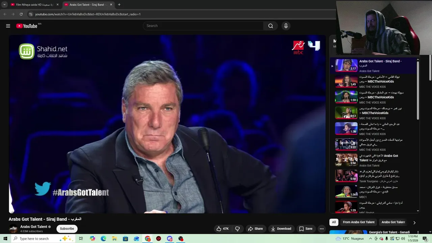Click the search magnifier button
432x243 pixels.
(x=270, y=26)
